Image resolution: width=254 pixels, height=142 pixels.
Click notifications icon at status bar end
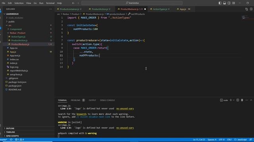[x=251, y=140]
